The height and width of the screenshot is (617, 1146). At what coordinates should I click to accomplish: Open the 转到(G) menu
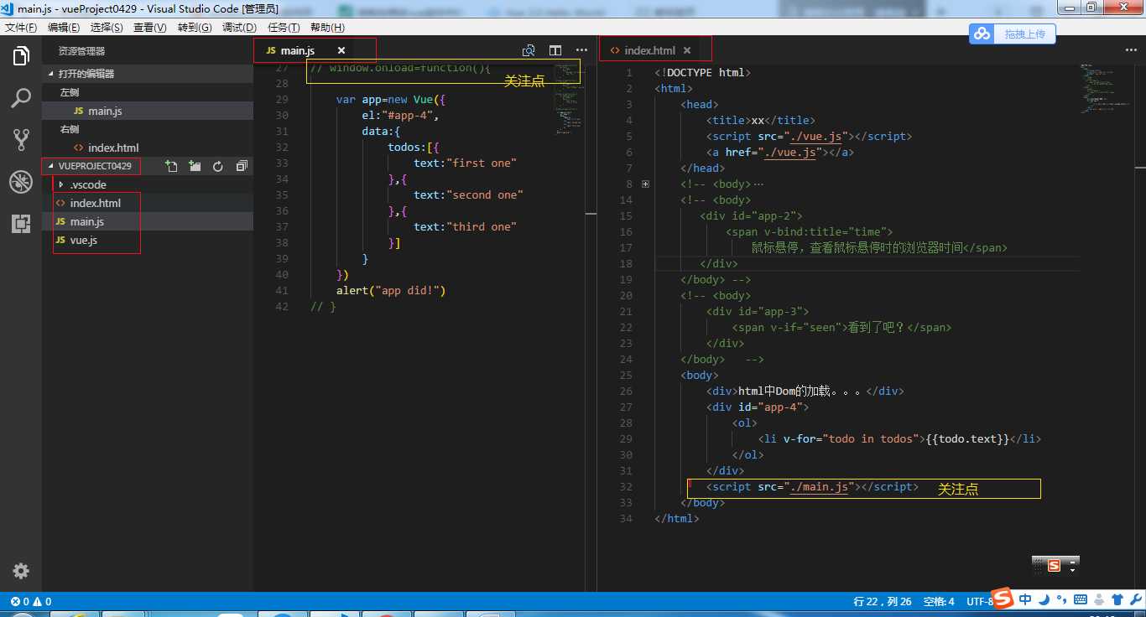pyautogui.click(x=194, y=28)
